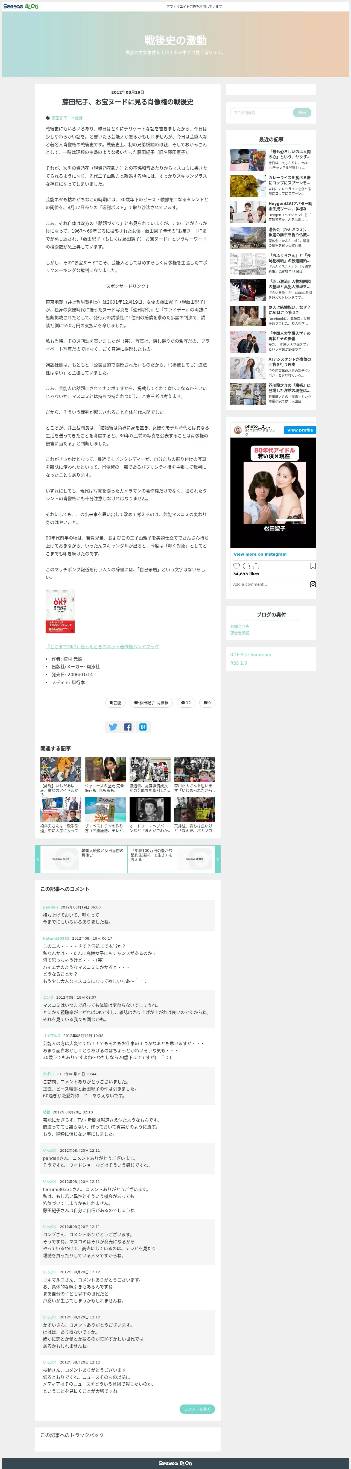This screenshot has height=1469, width=351.
Task: Click View more on Instagram
Action: coord(260,554)
